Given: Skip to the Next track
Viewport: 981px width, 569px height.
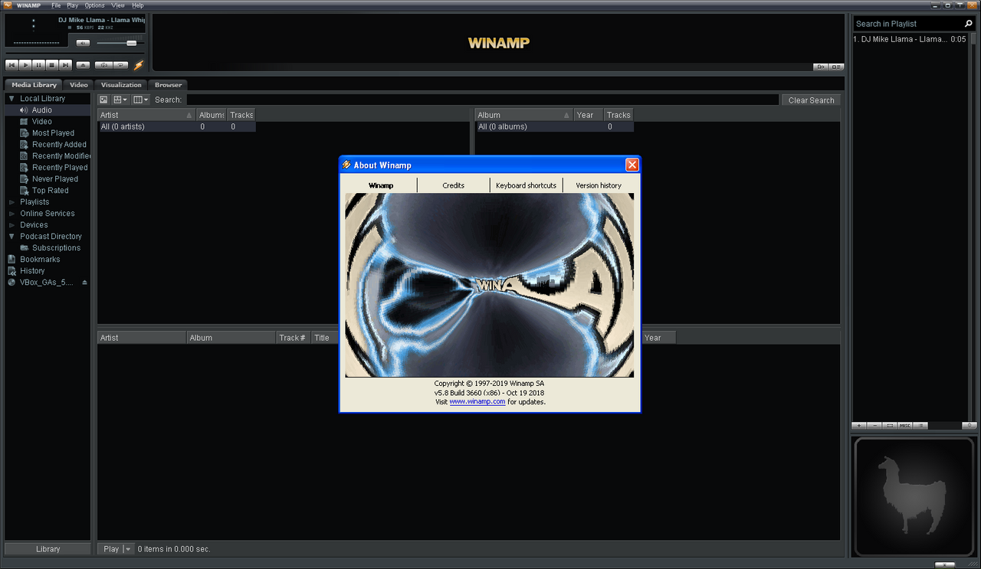Looking at the screenshot, I should point(66,66).
